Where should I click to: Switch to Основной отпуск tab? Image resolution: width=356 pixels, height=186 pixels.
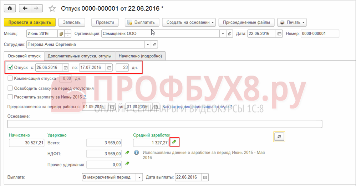coord(24,56)
